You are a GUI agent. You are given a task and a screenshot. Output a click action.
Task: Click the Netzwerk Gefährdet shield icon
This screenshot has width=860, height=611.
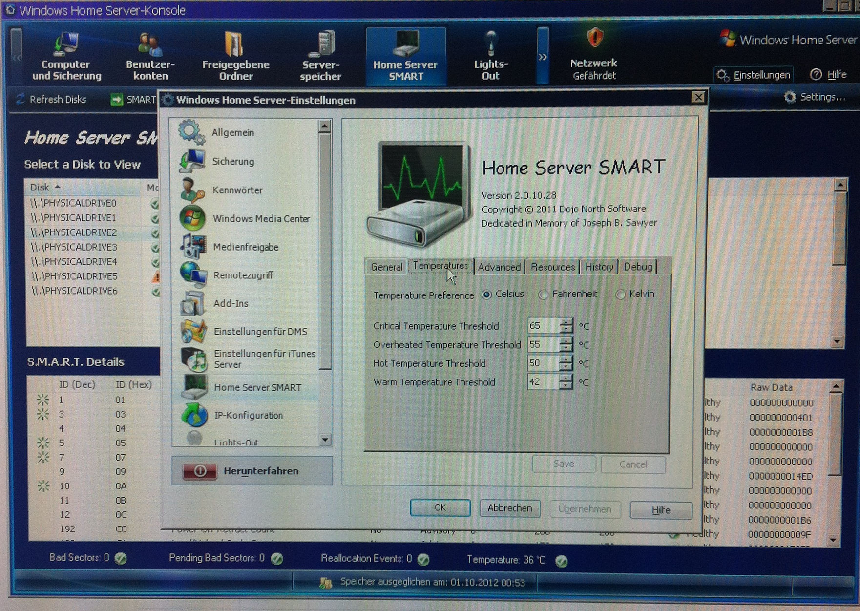(594, 38)
